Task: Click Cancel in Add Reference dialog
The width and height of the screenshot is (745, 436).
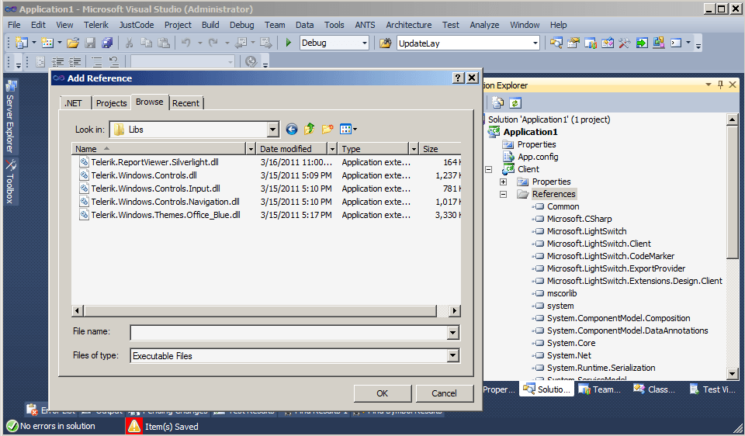Action: pyautogui.click(x=444, y=393)
